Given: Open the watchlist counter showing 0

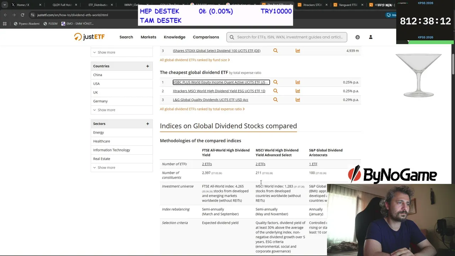Looking at the screenshot, I should click(358, 37).
